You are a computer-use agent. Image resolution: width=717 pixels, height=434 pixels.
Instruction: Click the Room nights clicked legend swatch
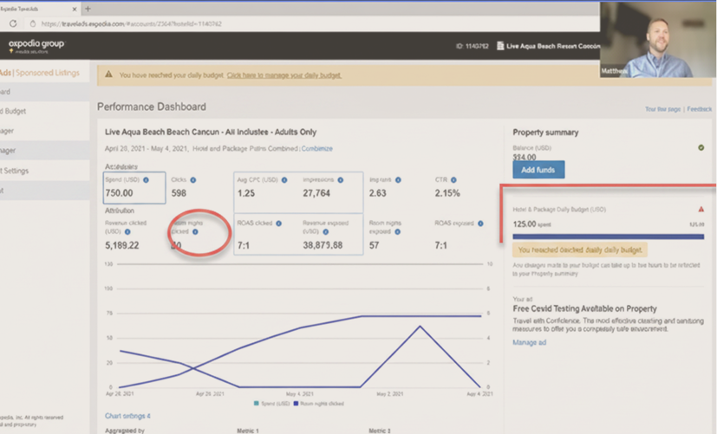coord(297,404)
